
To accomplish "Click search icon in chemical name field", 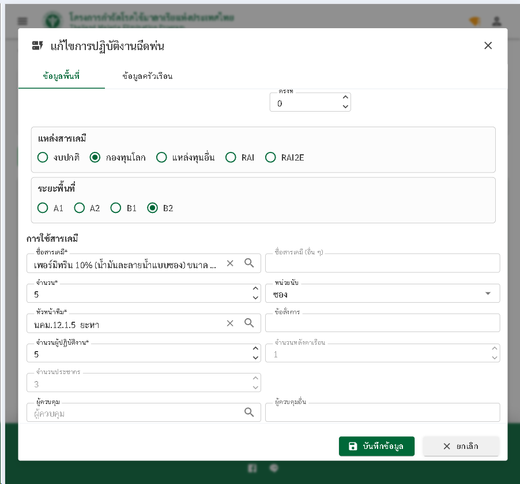I will coord(249,263).
